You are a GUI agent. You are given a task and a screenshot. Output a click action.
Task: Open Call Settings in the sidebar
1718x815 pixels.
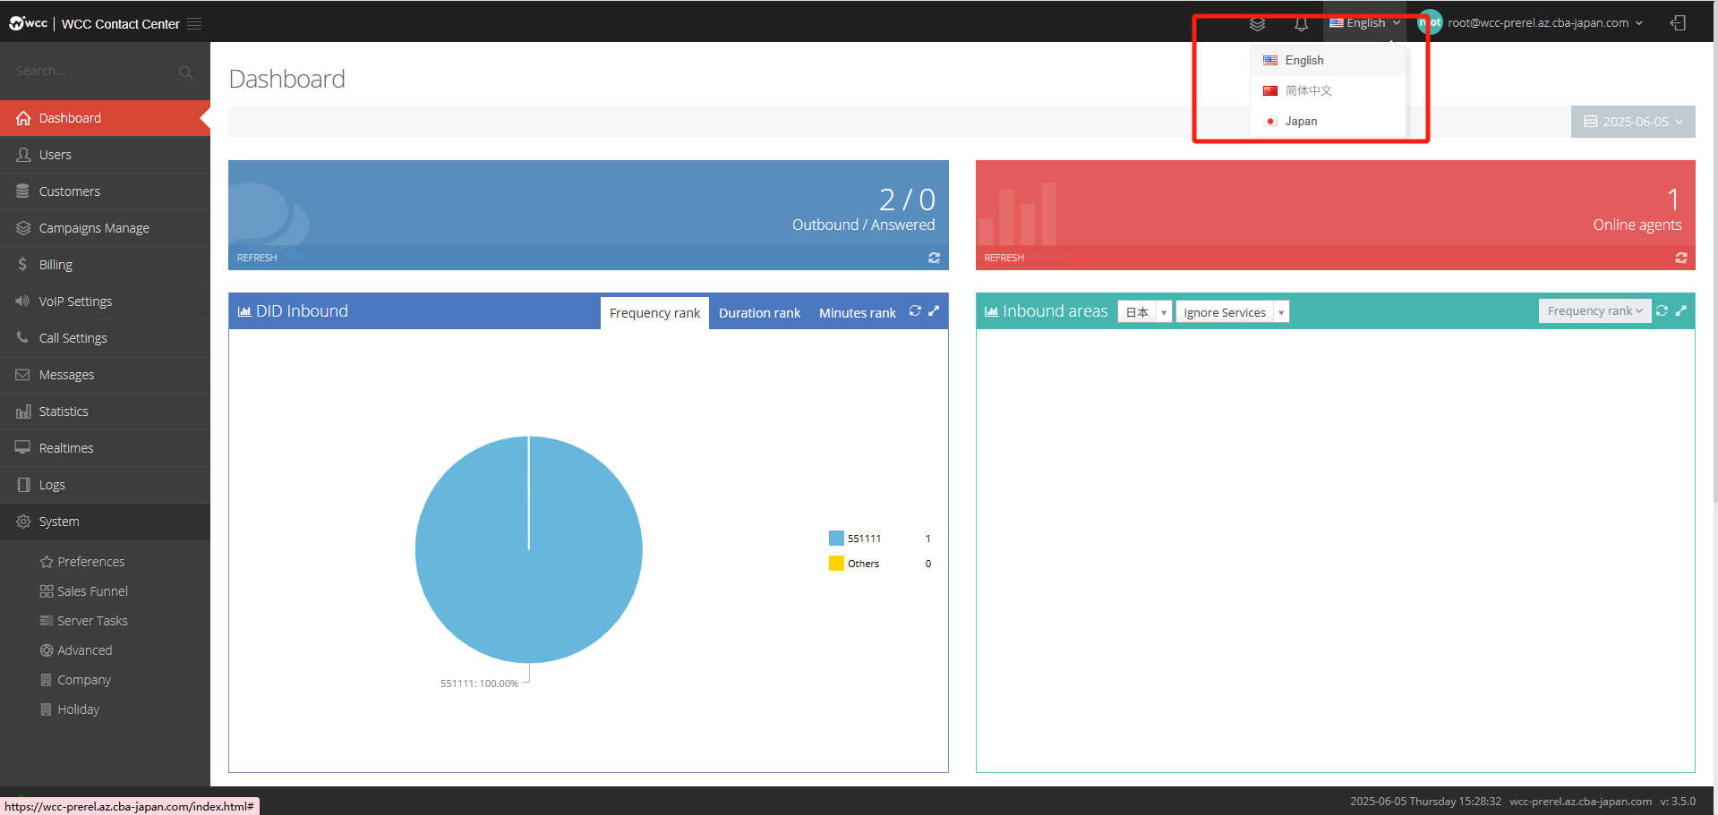pos(105,338)
